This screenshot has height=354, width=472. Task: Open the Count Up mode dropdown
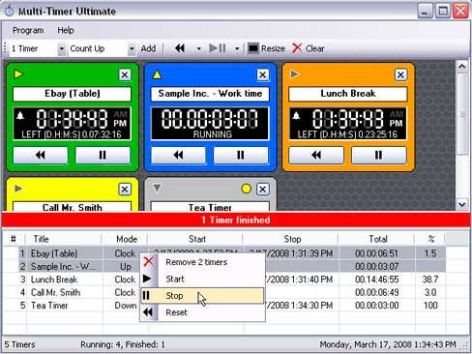point(132,48)
